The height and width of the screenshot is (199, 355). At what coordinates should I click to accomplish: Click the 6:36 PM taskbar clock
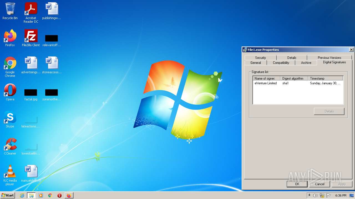click(341, 195)
